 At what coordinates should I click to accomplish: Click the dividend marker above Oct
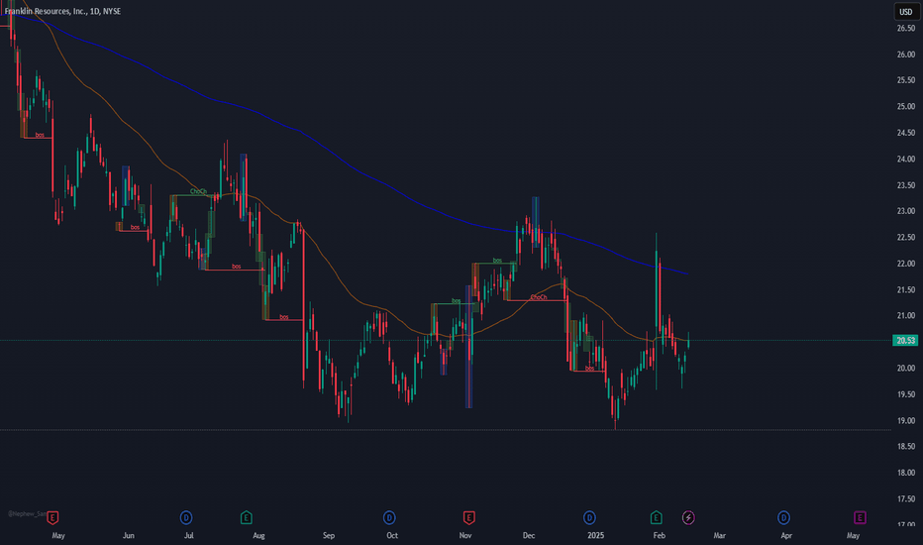coord(389,518)
